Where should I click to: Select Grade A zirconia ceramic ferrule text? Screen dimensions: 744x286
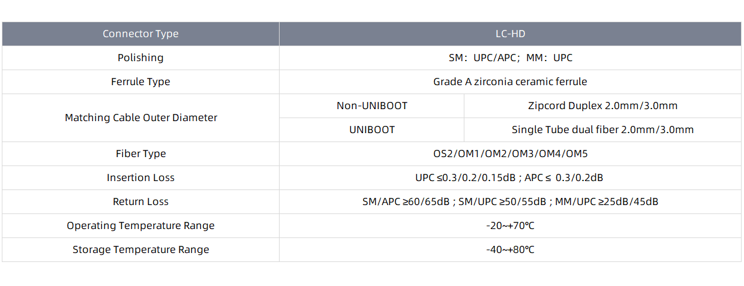tap(510, 82)
